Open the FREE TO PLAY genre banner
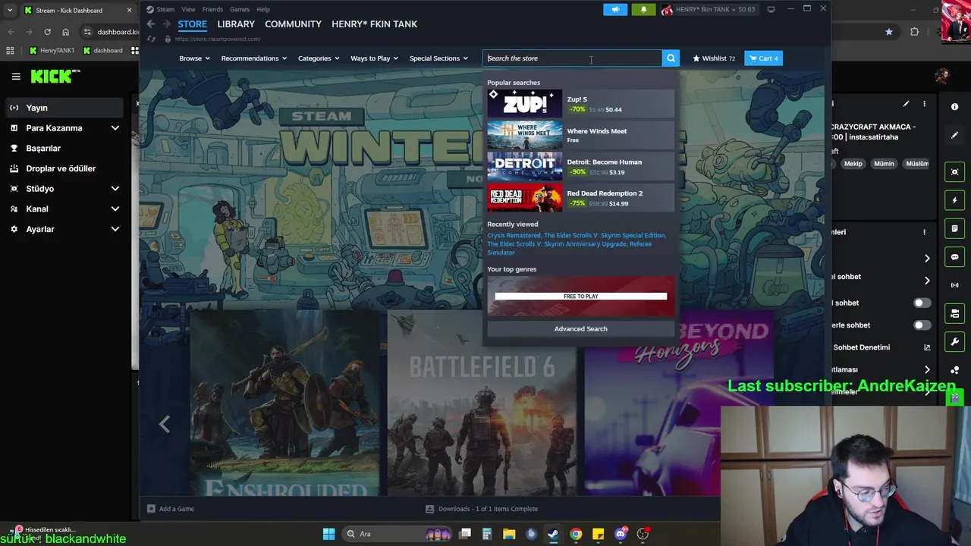The height and width of the screenshot is (546, 971). point(580,297)
